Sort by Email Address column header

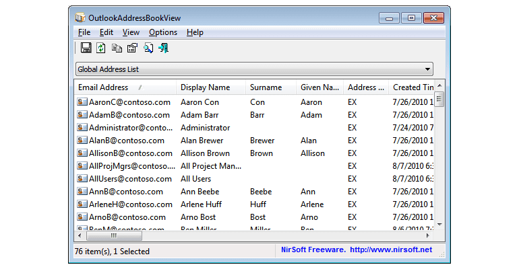(x=125, y=87)
